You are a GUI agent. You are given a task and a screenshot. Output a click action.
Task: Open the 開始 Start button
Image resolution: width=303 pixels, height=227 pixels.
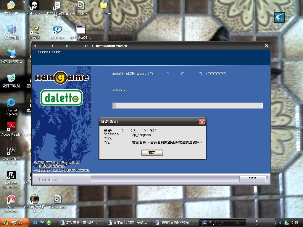point(14,223)
